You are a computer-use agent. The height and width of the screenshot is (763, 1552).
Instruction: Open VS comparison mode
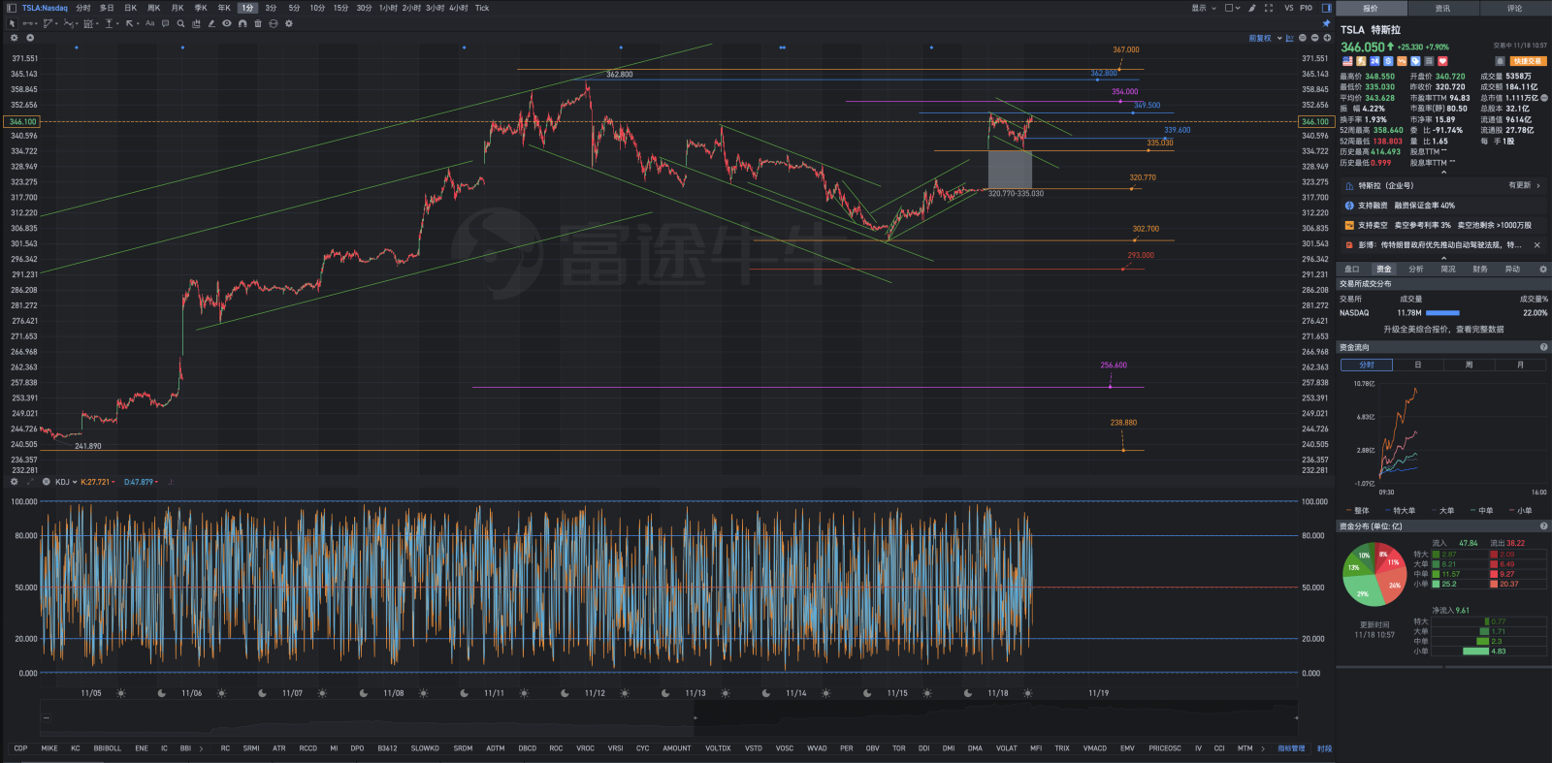[x=1289, y=8]
